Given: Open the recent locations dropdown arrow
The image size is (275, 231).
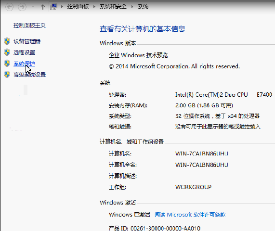Looking at the screenshot, I should coord(33,7).
